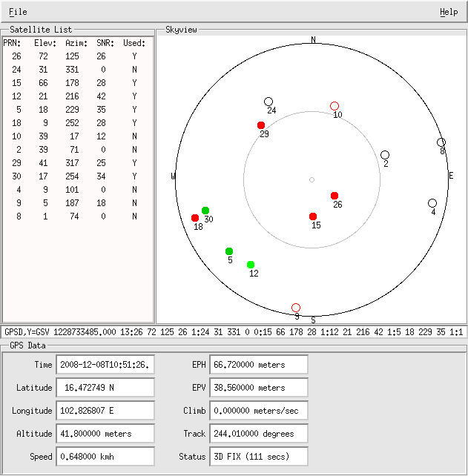Image resolution: width=468 pixels, height=476 pixels.
Task: Click the EPV field 38.560000 meters
Action: [x=259, y=388]
